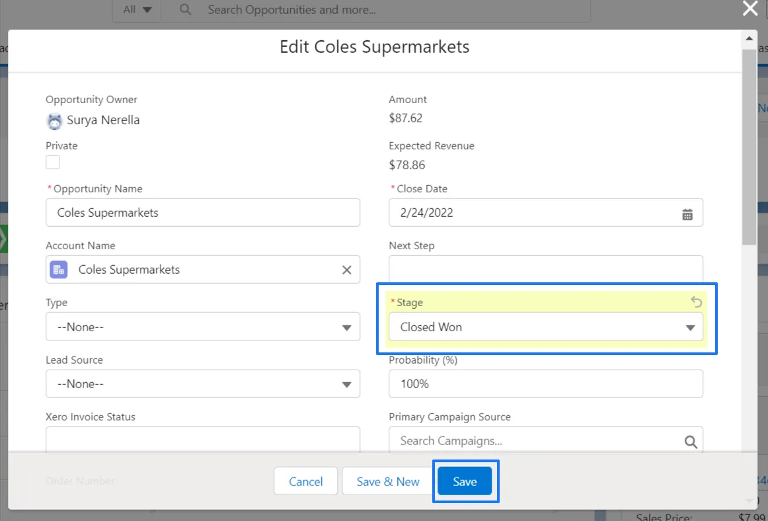The image size is (768, 521).
Task: Click the Probability (%) input field
Action: [x=546, y=383]
